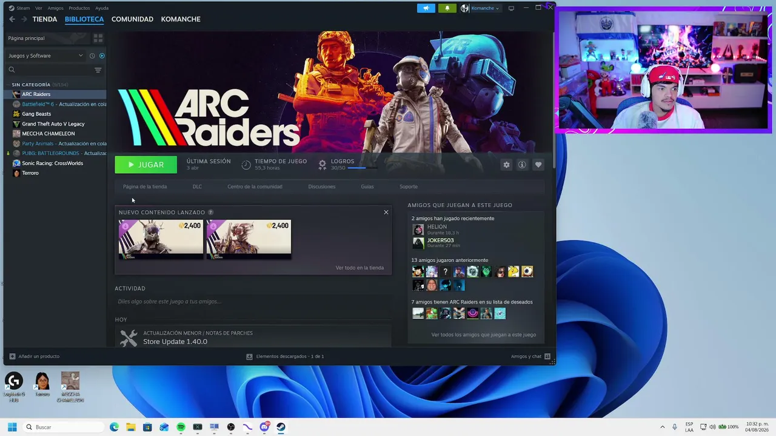Open Página de la tienda link
Viewport: 776px width, 436px height.
coord(145,187)
